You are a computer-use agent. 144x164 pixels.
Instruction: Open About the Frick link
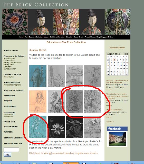[x=10, y=107]
